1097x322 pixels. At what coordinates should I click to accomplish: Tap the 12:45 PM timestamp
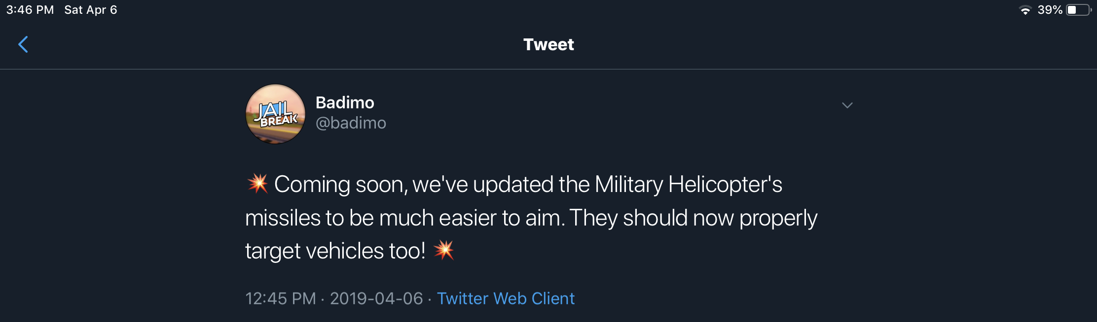pos(280,298)
